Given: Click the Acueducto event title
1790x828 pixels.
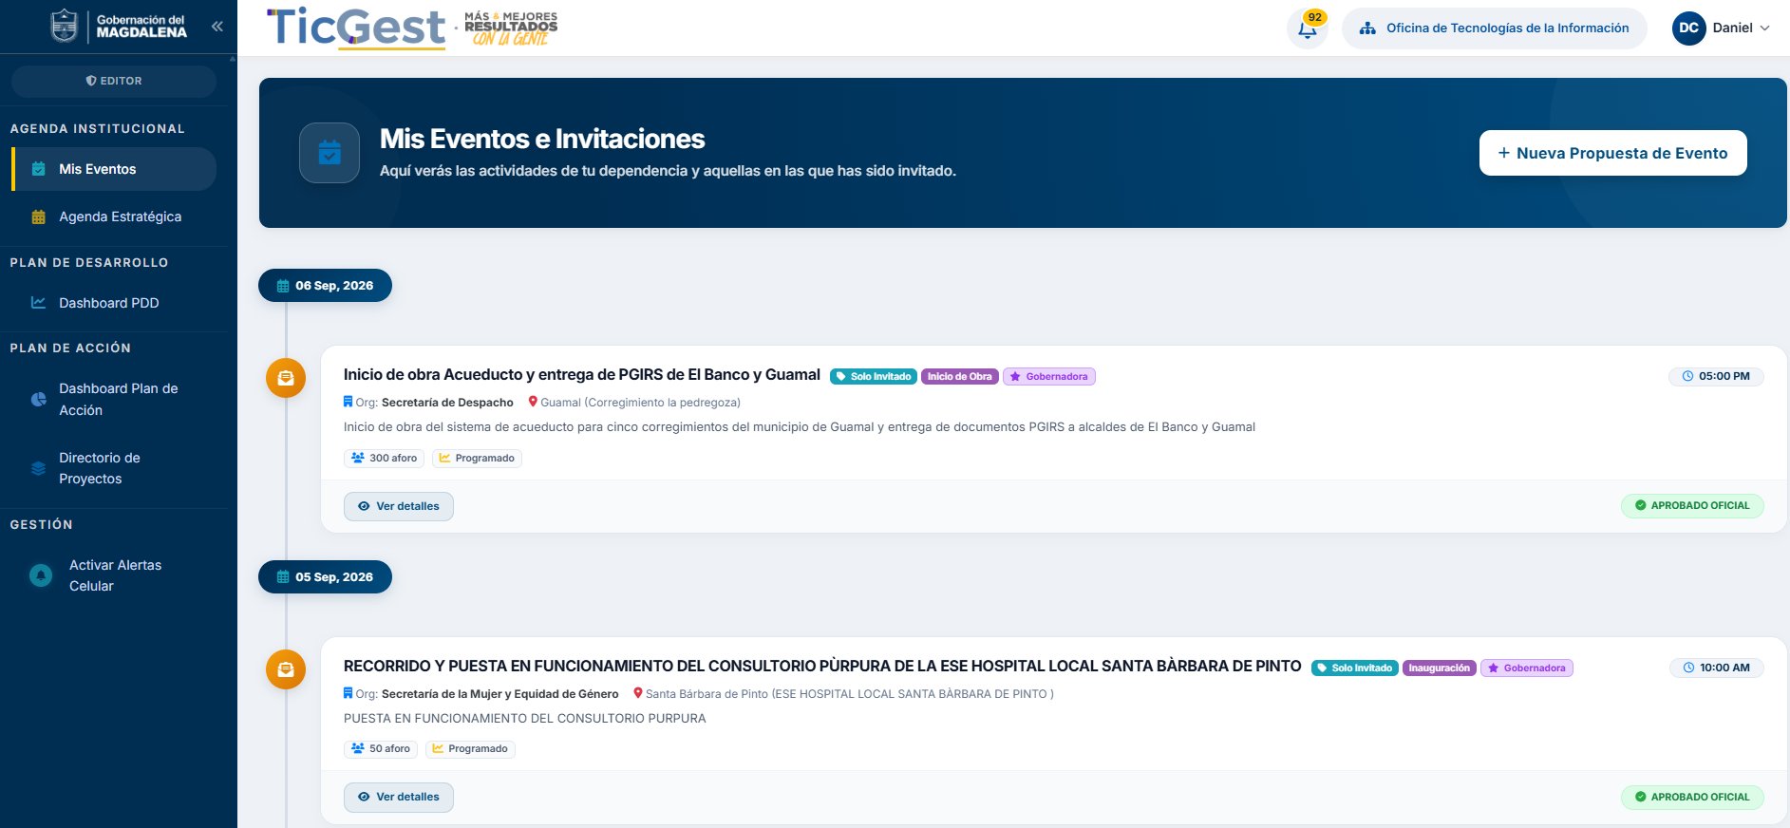Looking at the screenshot, I should [582, 375].
